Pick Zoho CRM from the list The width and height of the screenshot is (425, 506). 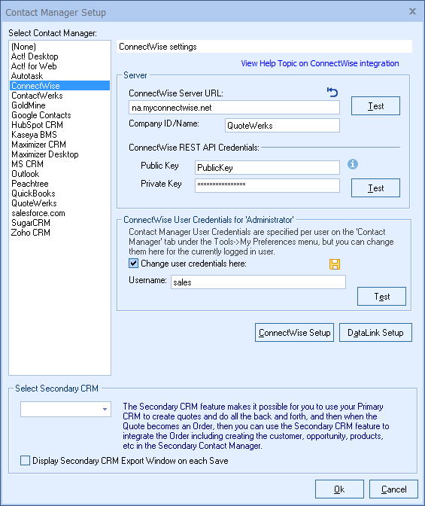coord(59,233)
